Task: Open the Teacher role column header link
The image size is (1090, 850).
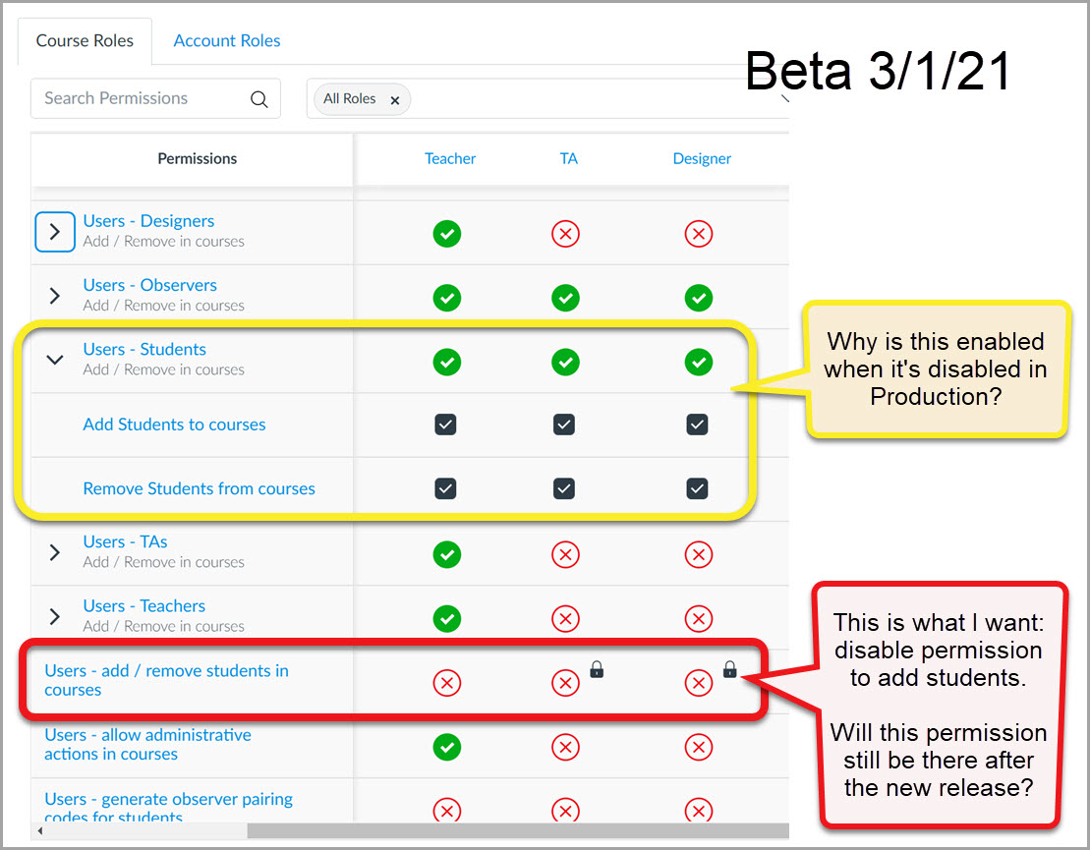Action: [450, 158]
